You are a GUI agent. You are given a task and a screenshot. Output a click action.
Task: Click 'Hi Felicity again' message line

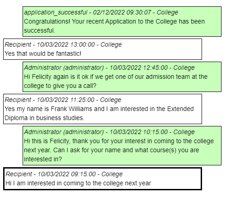[116, 77]
